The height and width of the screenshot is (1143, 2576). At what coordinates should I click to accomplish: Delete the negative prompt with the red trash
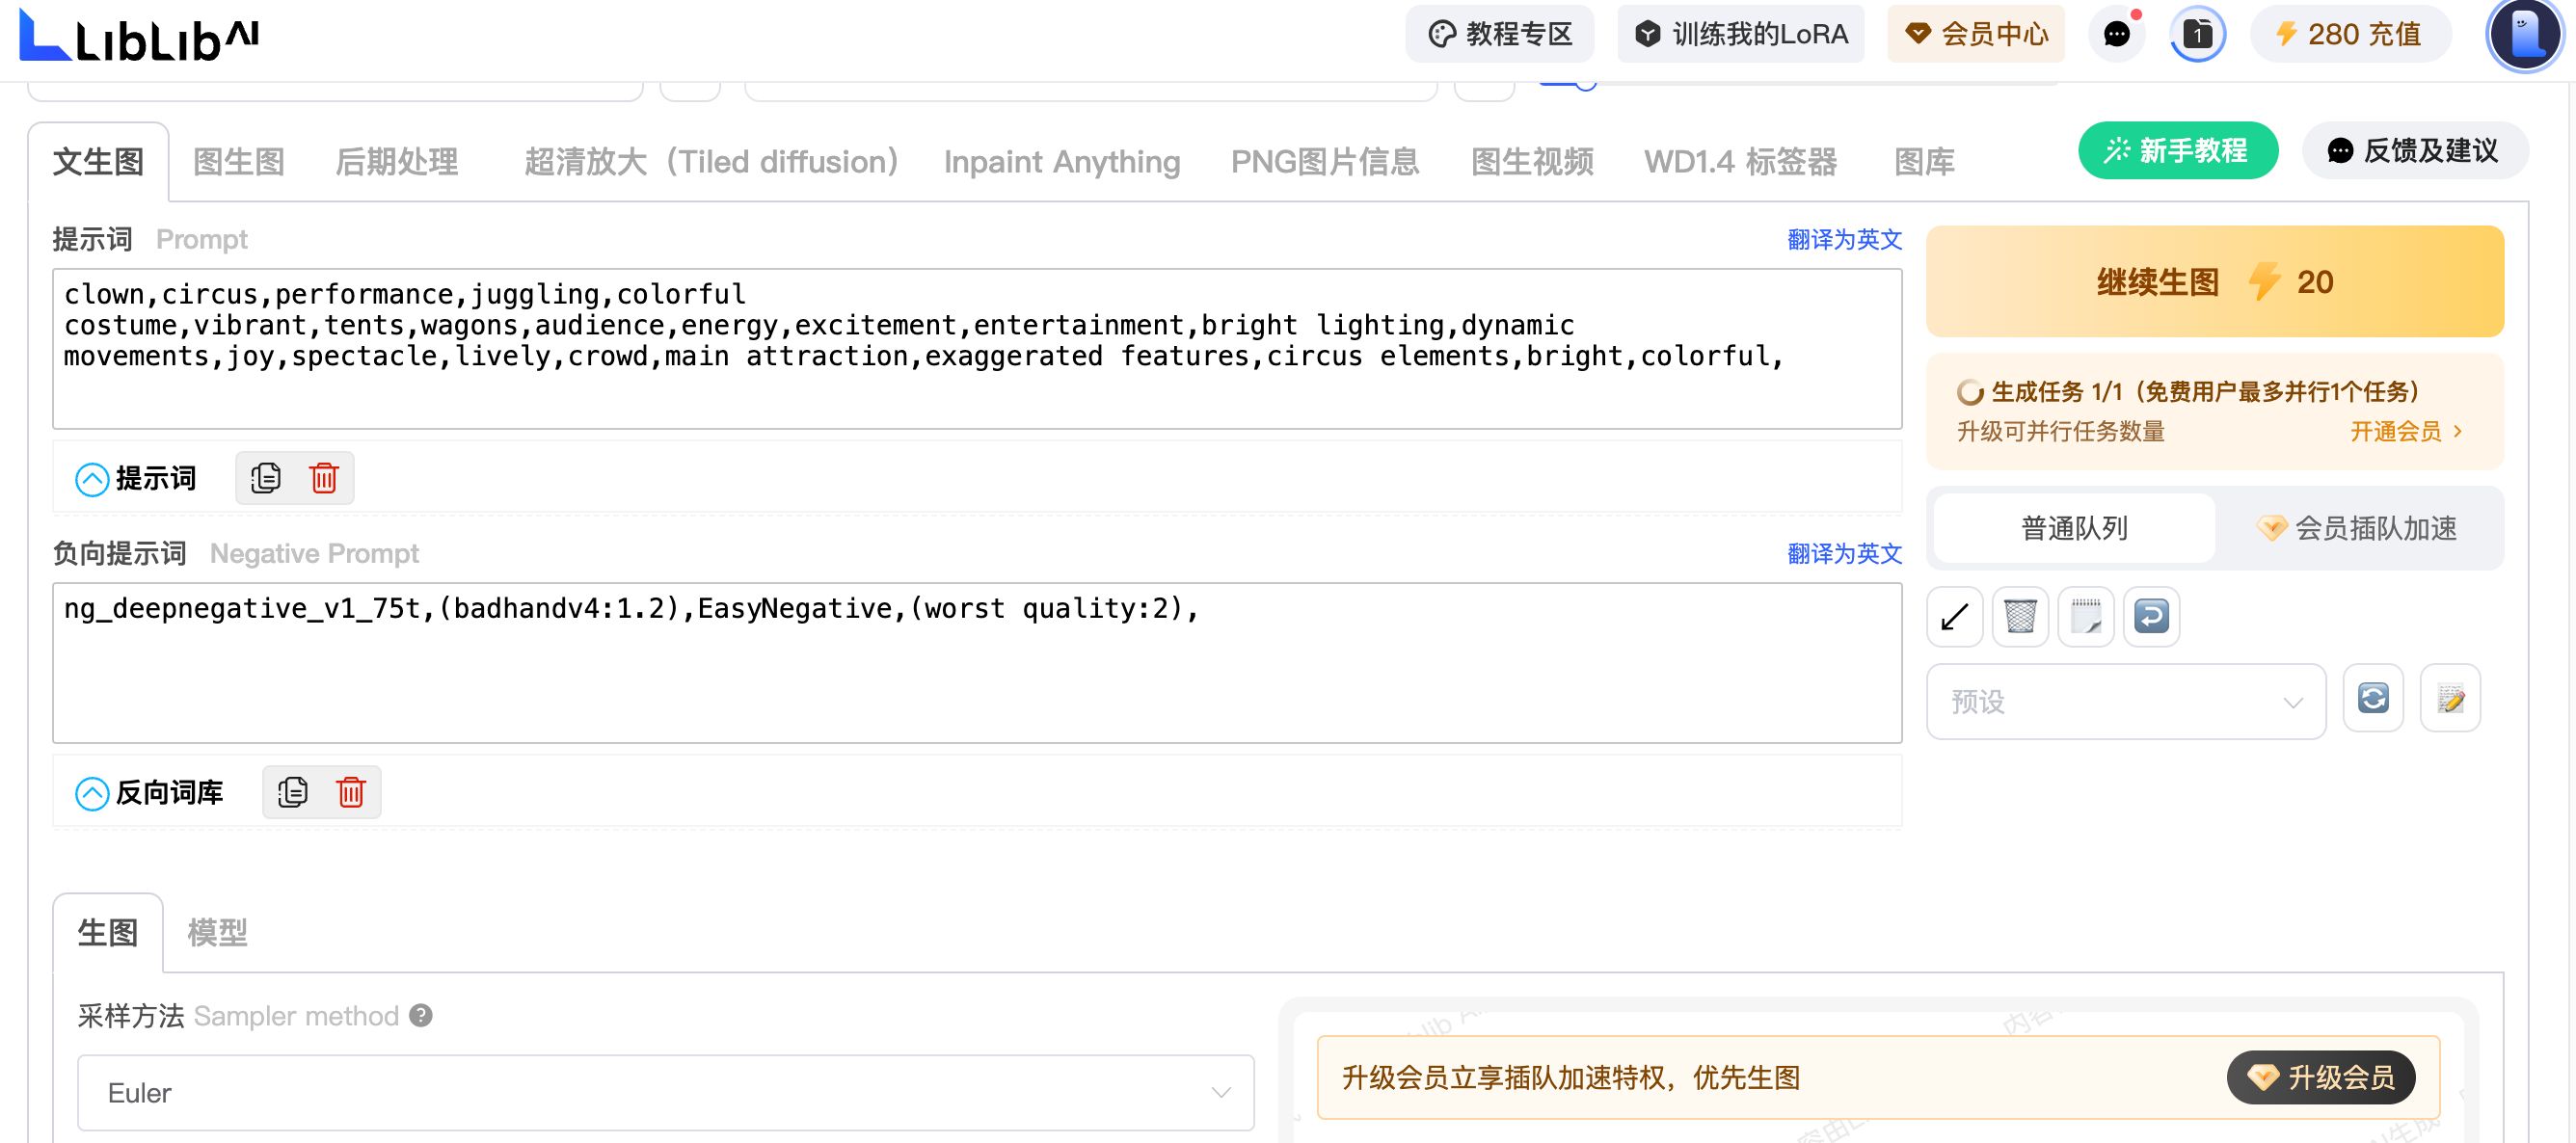pyautogui.click(x=350, y=793)
